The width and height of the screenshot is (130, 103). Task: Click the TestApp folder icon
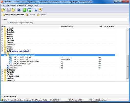pos(5,41)
